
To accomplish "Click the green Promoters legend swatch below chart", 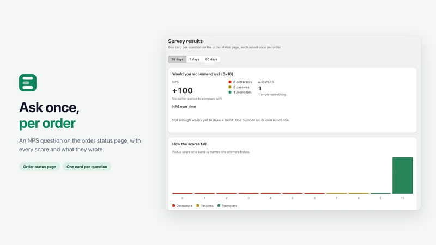I will (219, 206).
